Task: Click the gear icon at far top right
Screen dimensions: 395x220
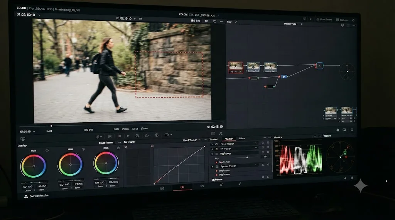Action: (353, 20)
